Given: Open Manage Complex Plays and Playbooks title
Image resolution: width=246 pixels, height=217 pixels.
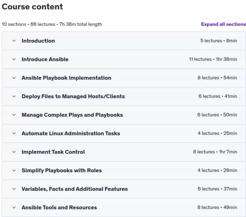Looking at the screenshot, I should (72, 115).
